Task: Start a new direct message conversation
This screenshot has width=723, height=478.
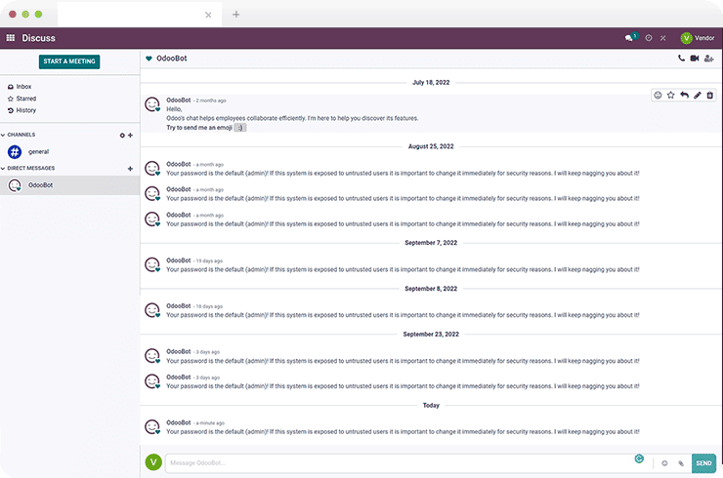Action: click(130, 169)
